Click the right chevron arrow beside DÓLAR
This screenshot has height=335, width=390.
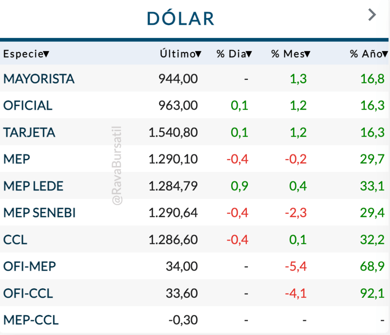[372, 15]
